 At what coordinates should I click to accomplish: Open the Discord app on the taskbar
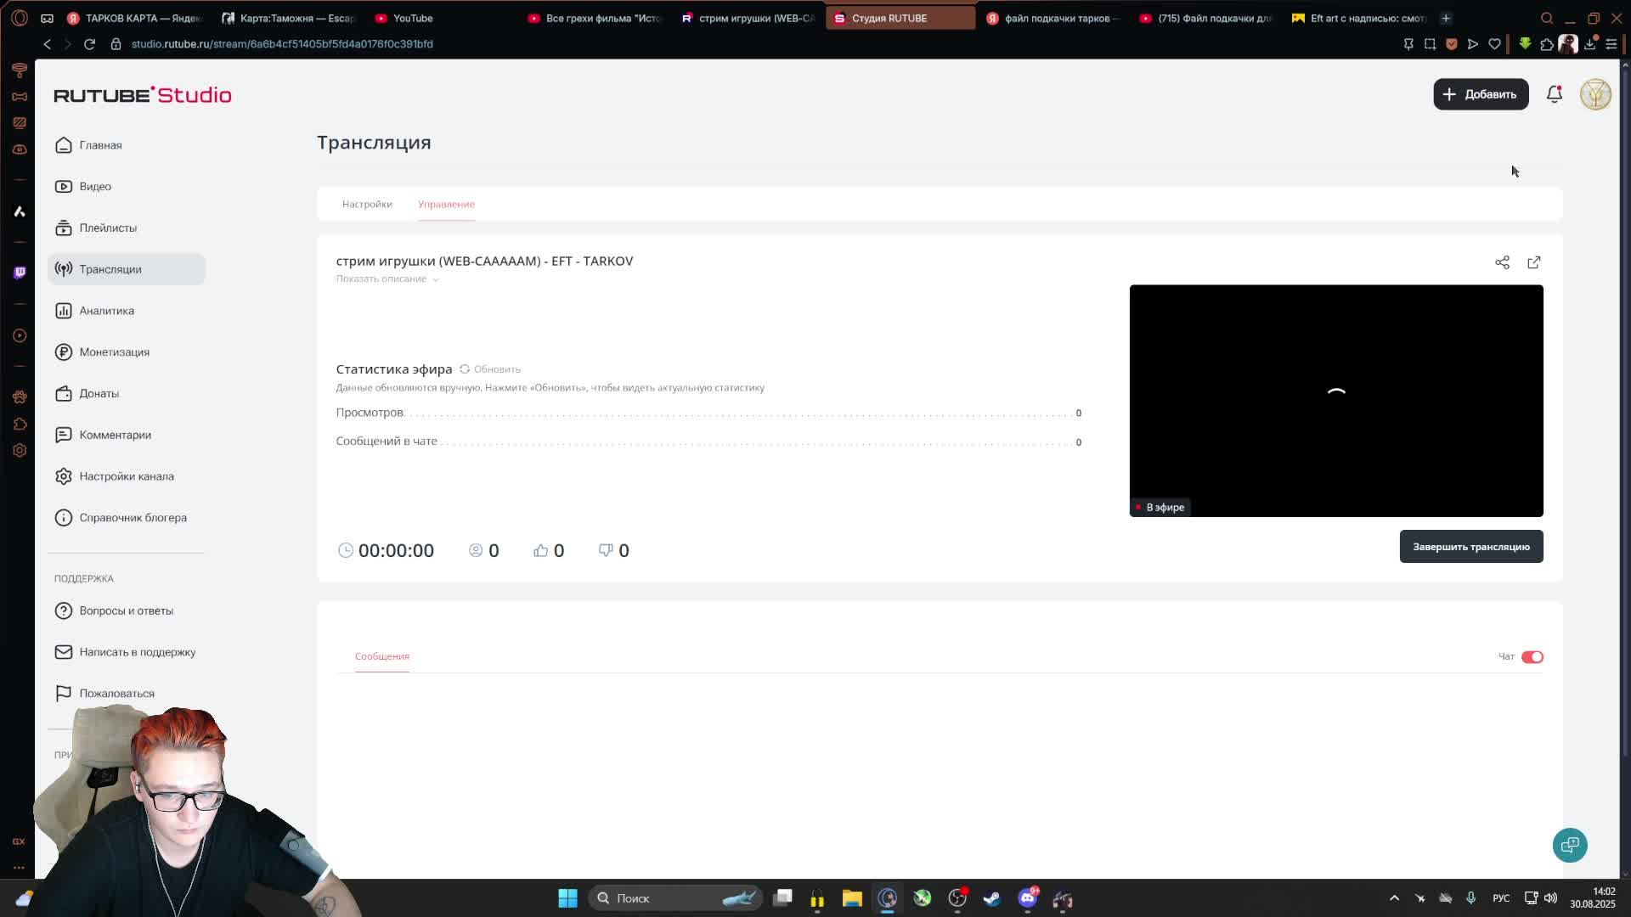(1027, 898)
